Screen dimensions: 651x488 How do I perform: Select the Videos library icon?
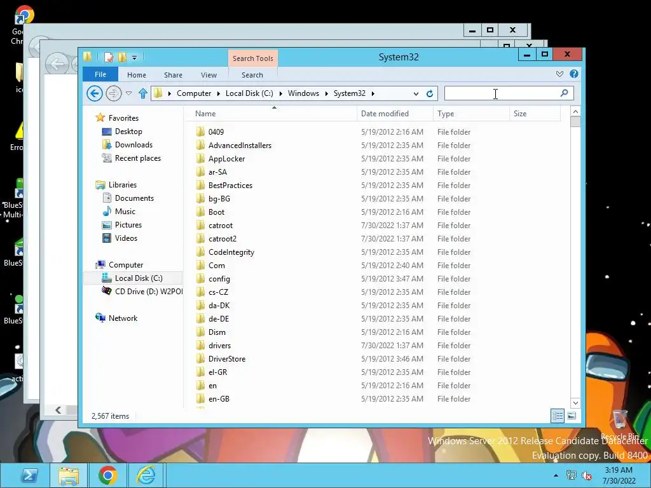coord(107,238)
